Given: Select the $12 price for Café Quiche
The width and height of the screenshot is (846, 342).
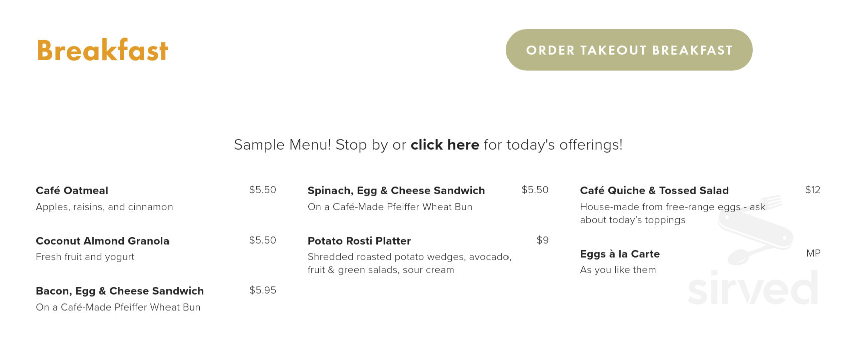Looking at the screenshot, I should 813,190.
